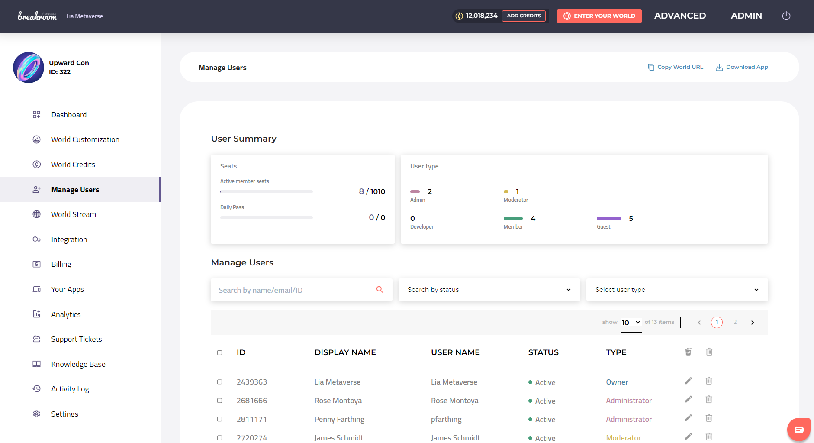This screenshot has height=443, width=814.
Task: Click the World Stream globe icon
Action: pyautogui.click(x=37, y=214)
